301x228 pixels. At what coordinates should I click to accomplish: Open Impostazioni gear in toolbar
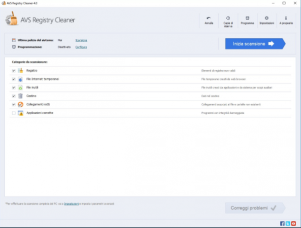tap(267, 20)
